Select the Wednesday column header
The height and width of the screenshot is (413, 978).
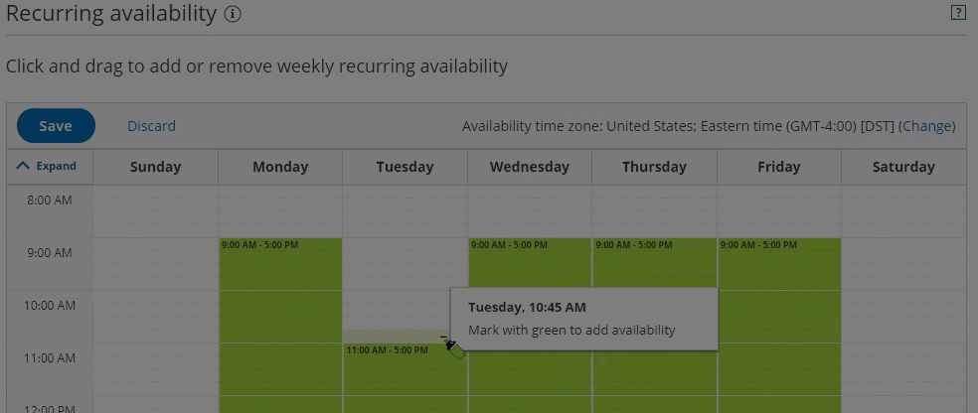(x=530, y=167)
